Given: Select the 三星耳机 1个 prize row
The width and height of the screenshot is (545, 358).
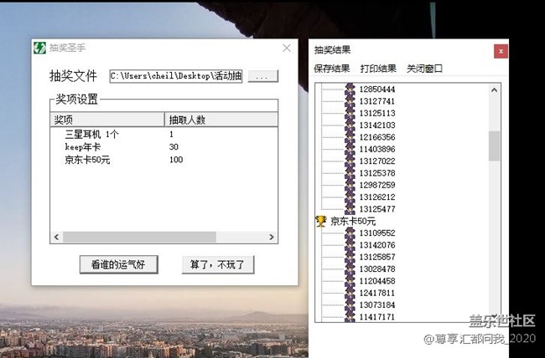Looking at the screenshot, I should pyautogui.click(x=163, y=134).
